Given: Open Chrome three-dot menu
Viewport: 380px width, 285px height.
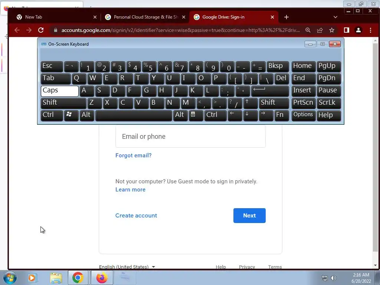Looking at the screenshot, I should point(370,30).
